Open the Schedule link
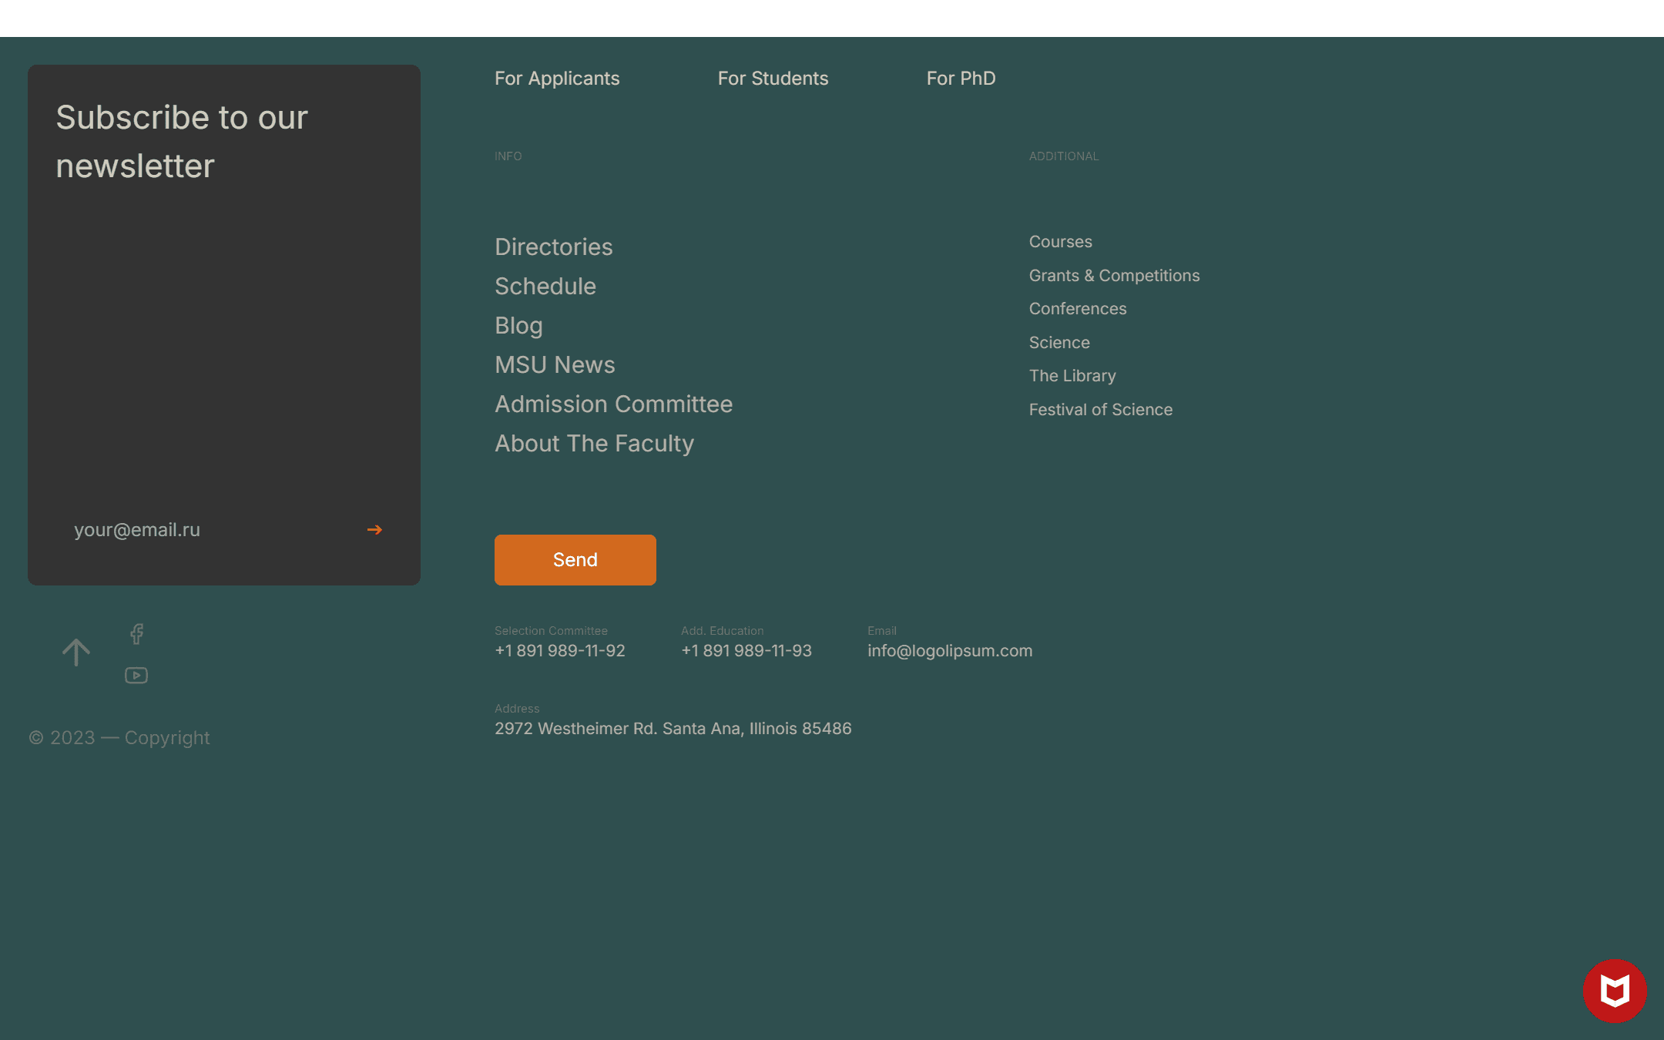The width and height of the screenshot is (1664, 1040). pos(545,287)
